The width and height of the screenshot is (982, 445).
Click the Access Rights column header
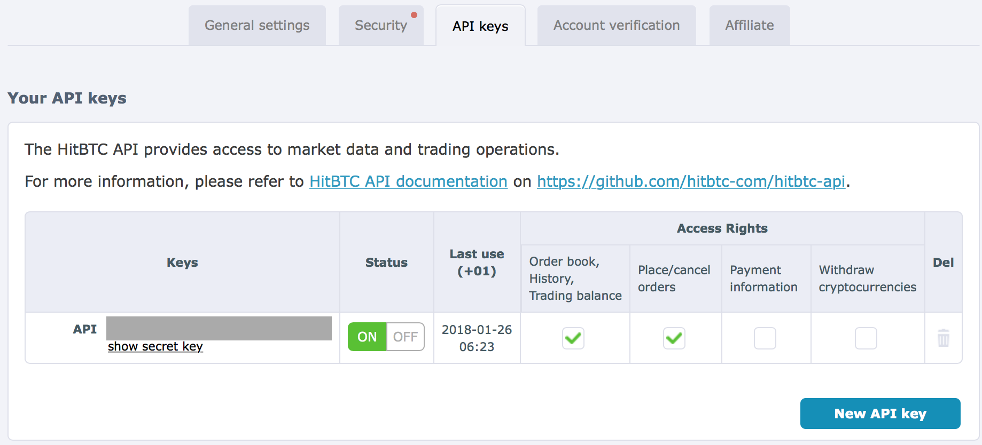pos(722,228)
